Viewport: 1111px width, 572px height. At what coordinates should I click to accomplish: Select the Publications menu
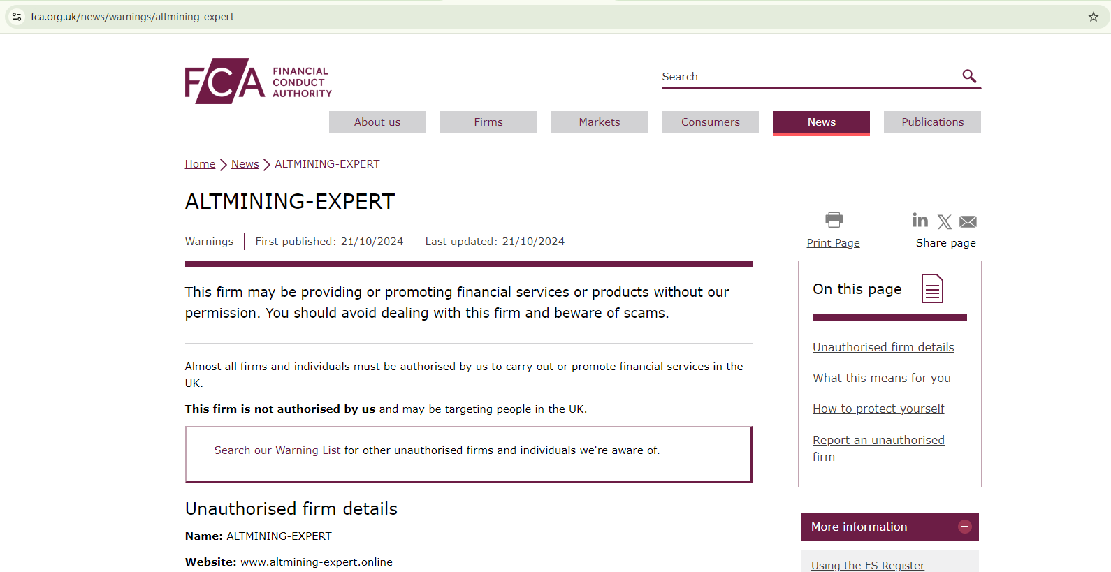coord(932,122)
